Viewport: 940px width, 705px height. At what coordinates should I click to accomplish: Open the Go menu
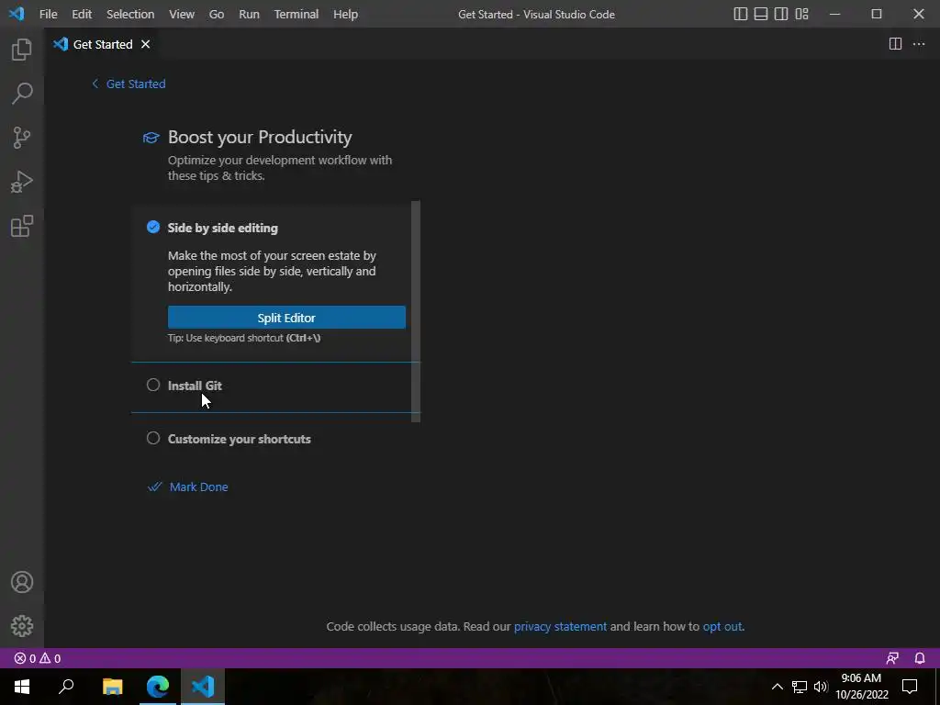click(x=217, y=14)
